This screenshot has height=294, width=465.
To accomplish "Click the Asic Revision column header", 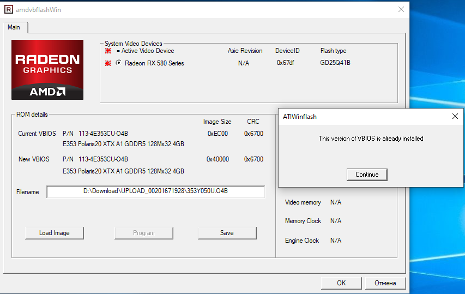I will 245,51.
